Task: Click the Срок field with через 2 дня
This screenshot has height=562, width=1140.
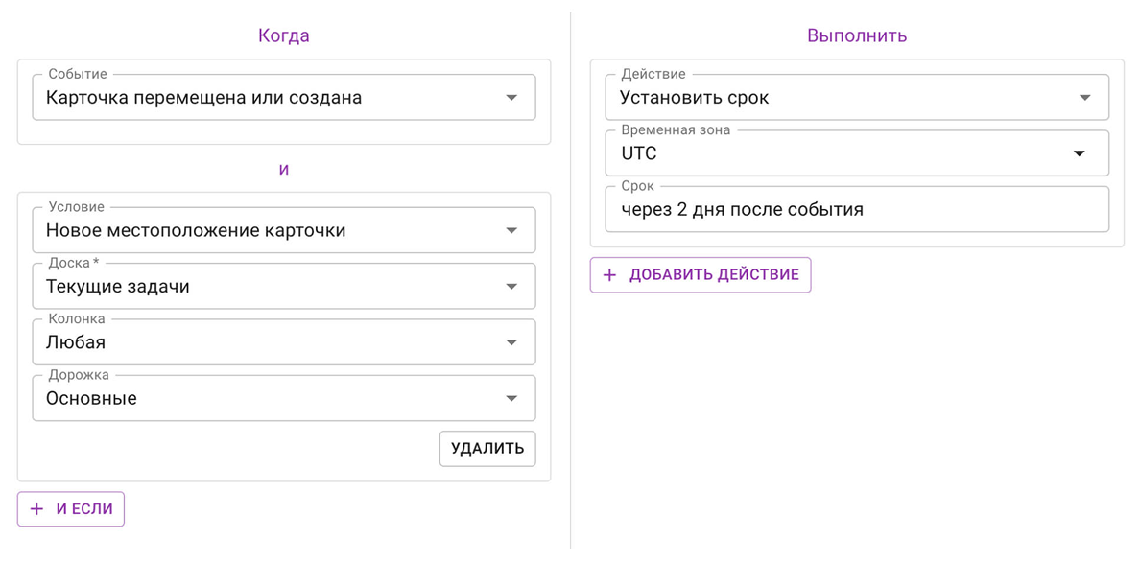Action: pyautogui.click(x=857, y=209)
